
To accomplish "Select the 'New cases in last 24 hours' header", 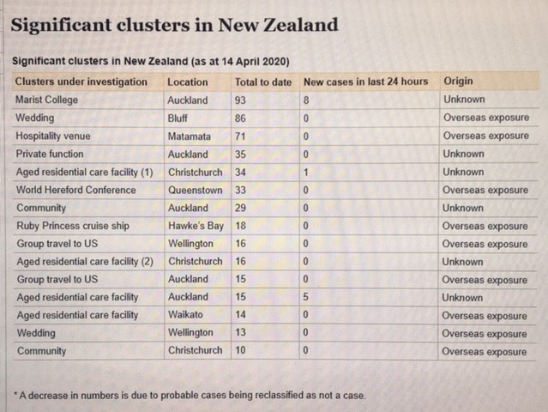I will coord(365,82).
